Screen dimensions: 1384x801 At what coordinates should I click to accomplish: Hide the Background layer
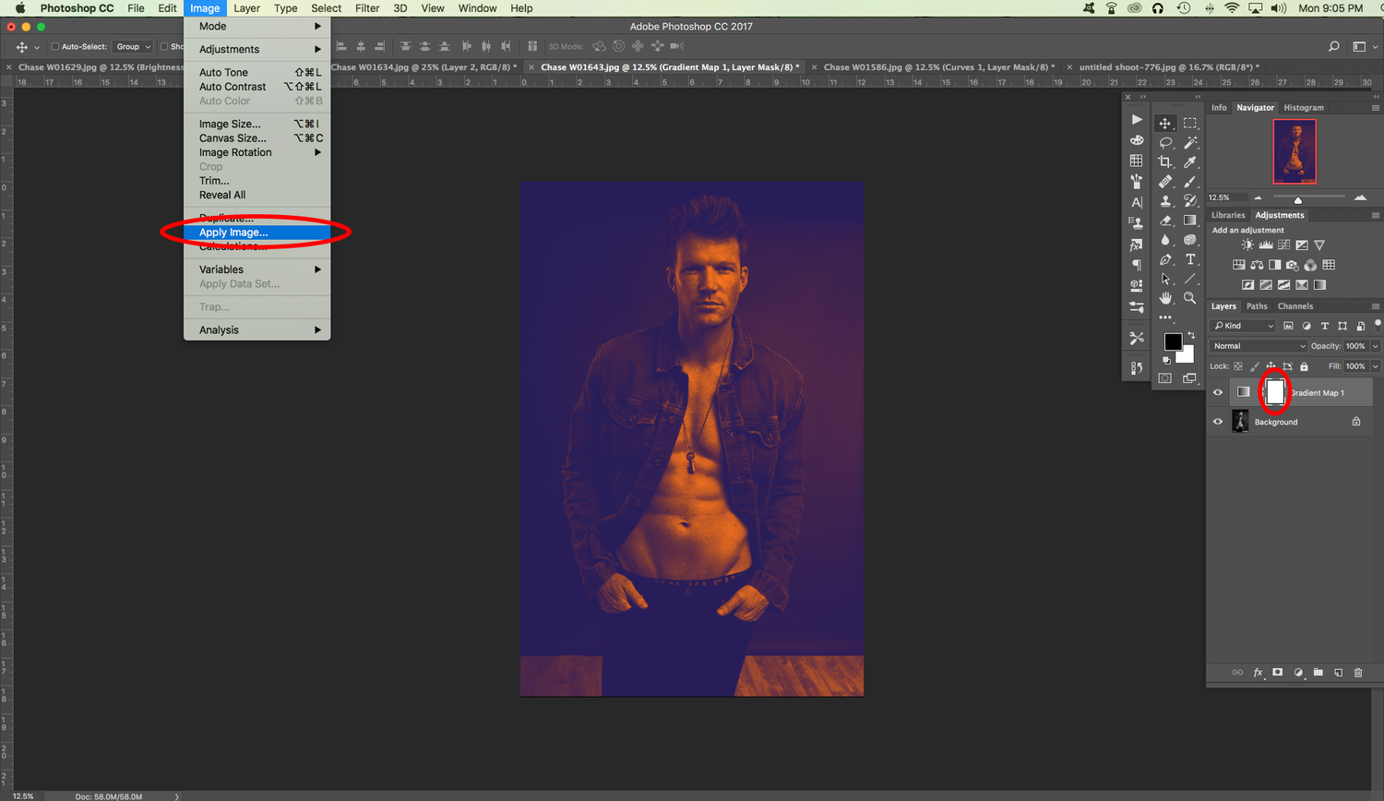coord(1219,422)
